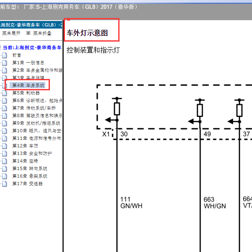Click the wire label 663 WH/GN
252x252 pixels.
pos(215,203)
